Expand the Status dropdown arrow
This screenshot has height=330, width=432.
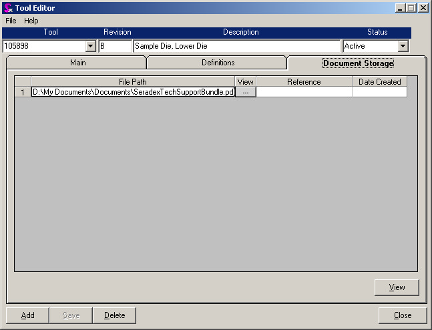[403, 47]
